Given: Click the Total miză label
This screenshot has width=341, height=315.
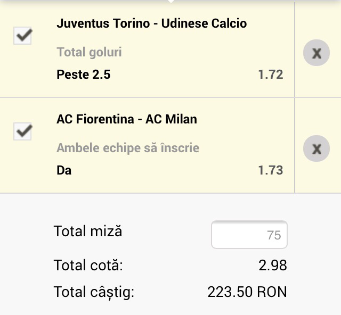Looking at the screenshot, I should click(x=88, y=231).
